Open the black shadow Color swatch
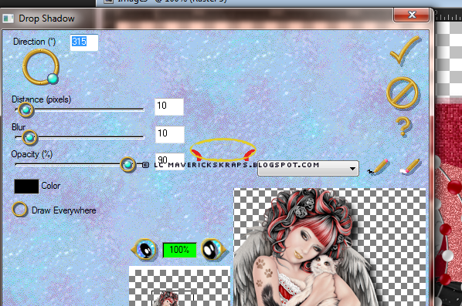This screenshot has height=306, width=462. [26, 187]
